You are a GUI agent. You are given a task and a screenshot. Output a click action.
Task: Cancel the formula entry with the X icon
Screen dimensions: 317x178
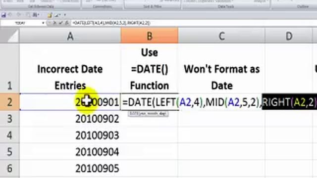point(54,23)
